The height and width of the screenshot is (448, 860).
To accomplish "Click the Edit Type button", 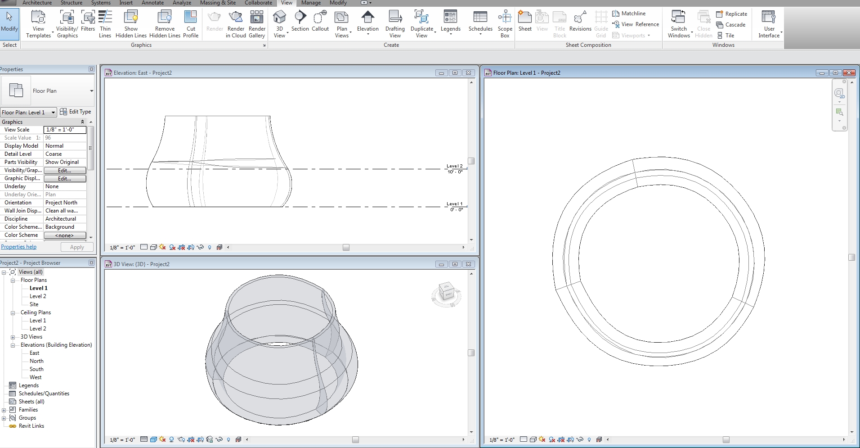I will pos(76,112).
